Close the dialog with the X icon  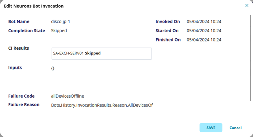[x=247, y=6]
